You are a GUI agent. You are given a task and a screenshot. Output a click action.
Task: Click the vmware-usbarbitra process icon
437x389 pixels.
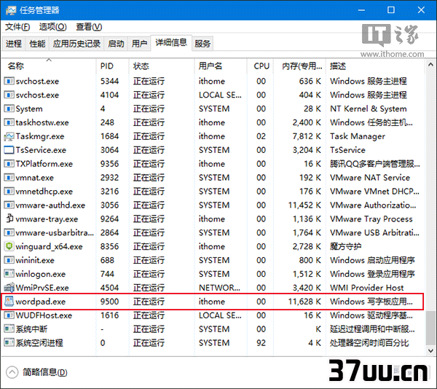[x=9, y=232]
